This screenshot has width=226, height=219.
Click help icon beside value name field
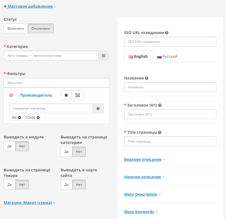[x=98, y=109]
